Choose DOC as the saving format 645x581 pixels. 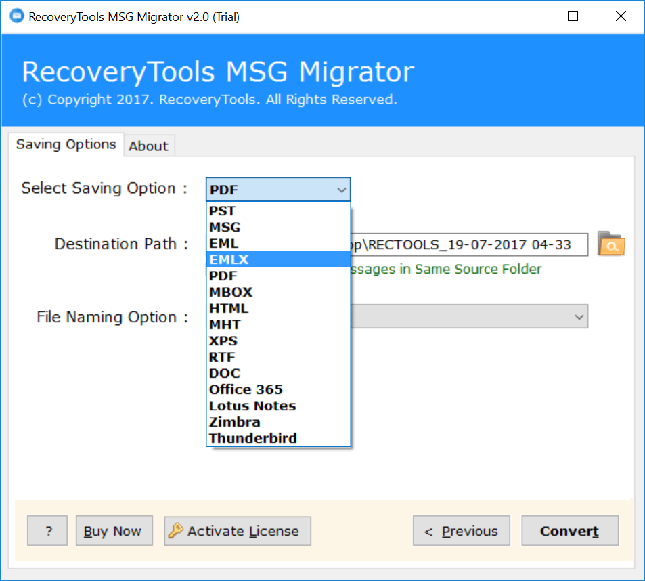[278, 373]
